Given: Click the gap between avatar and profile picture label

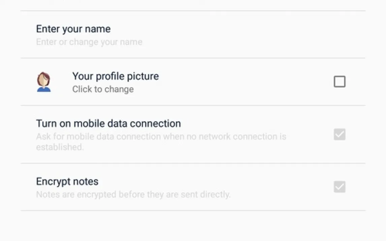Looking at the screenshot, I should coord(62,82).
